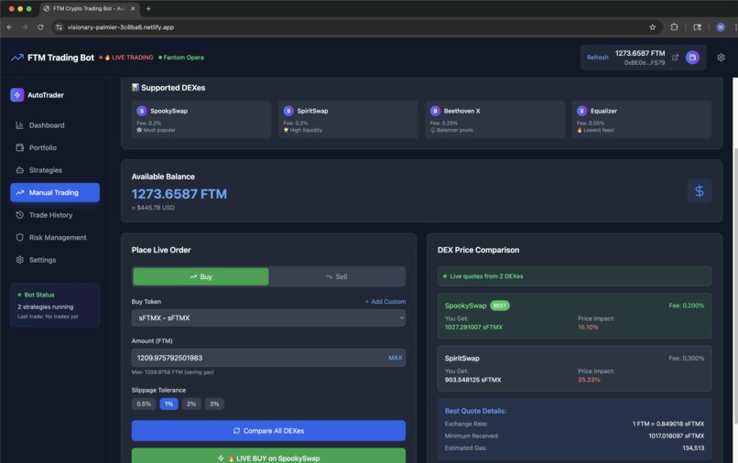The height and width of the screenshot is (463, 738).
Task: Select the SpiritSwap quote card
Action: point(574,369)
